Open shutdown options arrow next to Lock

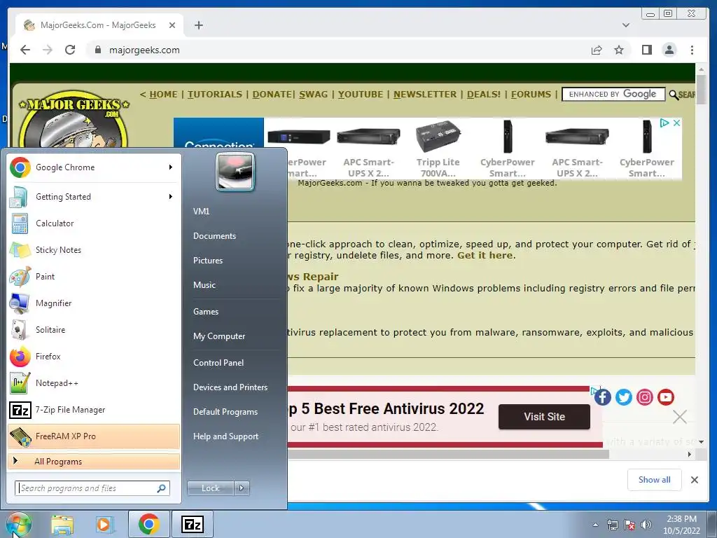tap(242, 488)
